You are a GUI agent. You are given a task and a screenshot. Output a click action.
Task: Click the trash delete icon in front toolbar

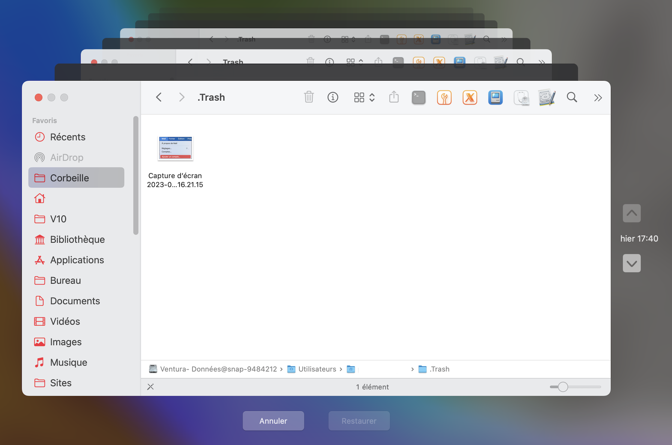point(309,97)
